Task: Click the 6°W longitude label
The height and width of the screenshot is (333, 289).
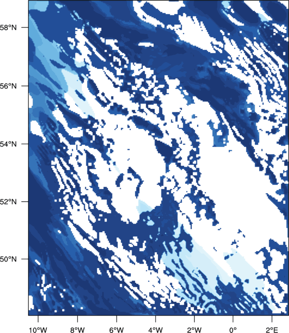Action: click(x=116, y=330)
